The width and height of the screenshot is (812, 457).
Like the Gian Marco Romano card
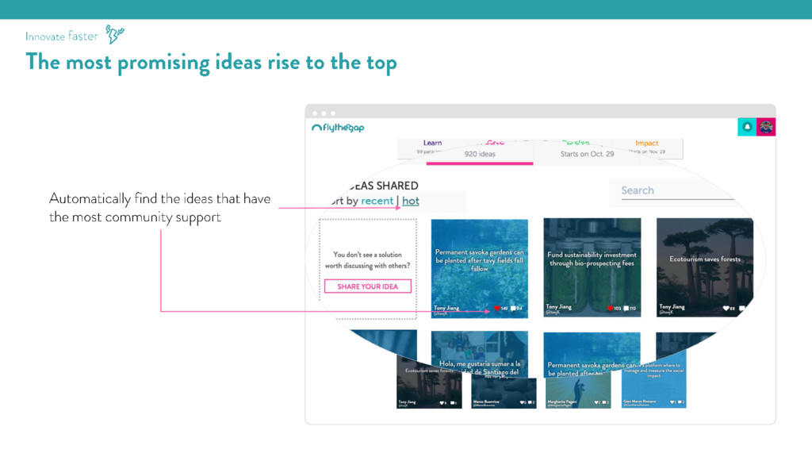[x=672, y=402]
